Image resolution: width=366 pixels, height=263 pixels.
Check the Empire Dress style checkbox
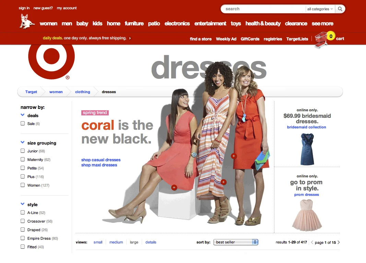(x=23, y=238)
